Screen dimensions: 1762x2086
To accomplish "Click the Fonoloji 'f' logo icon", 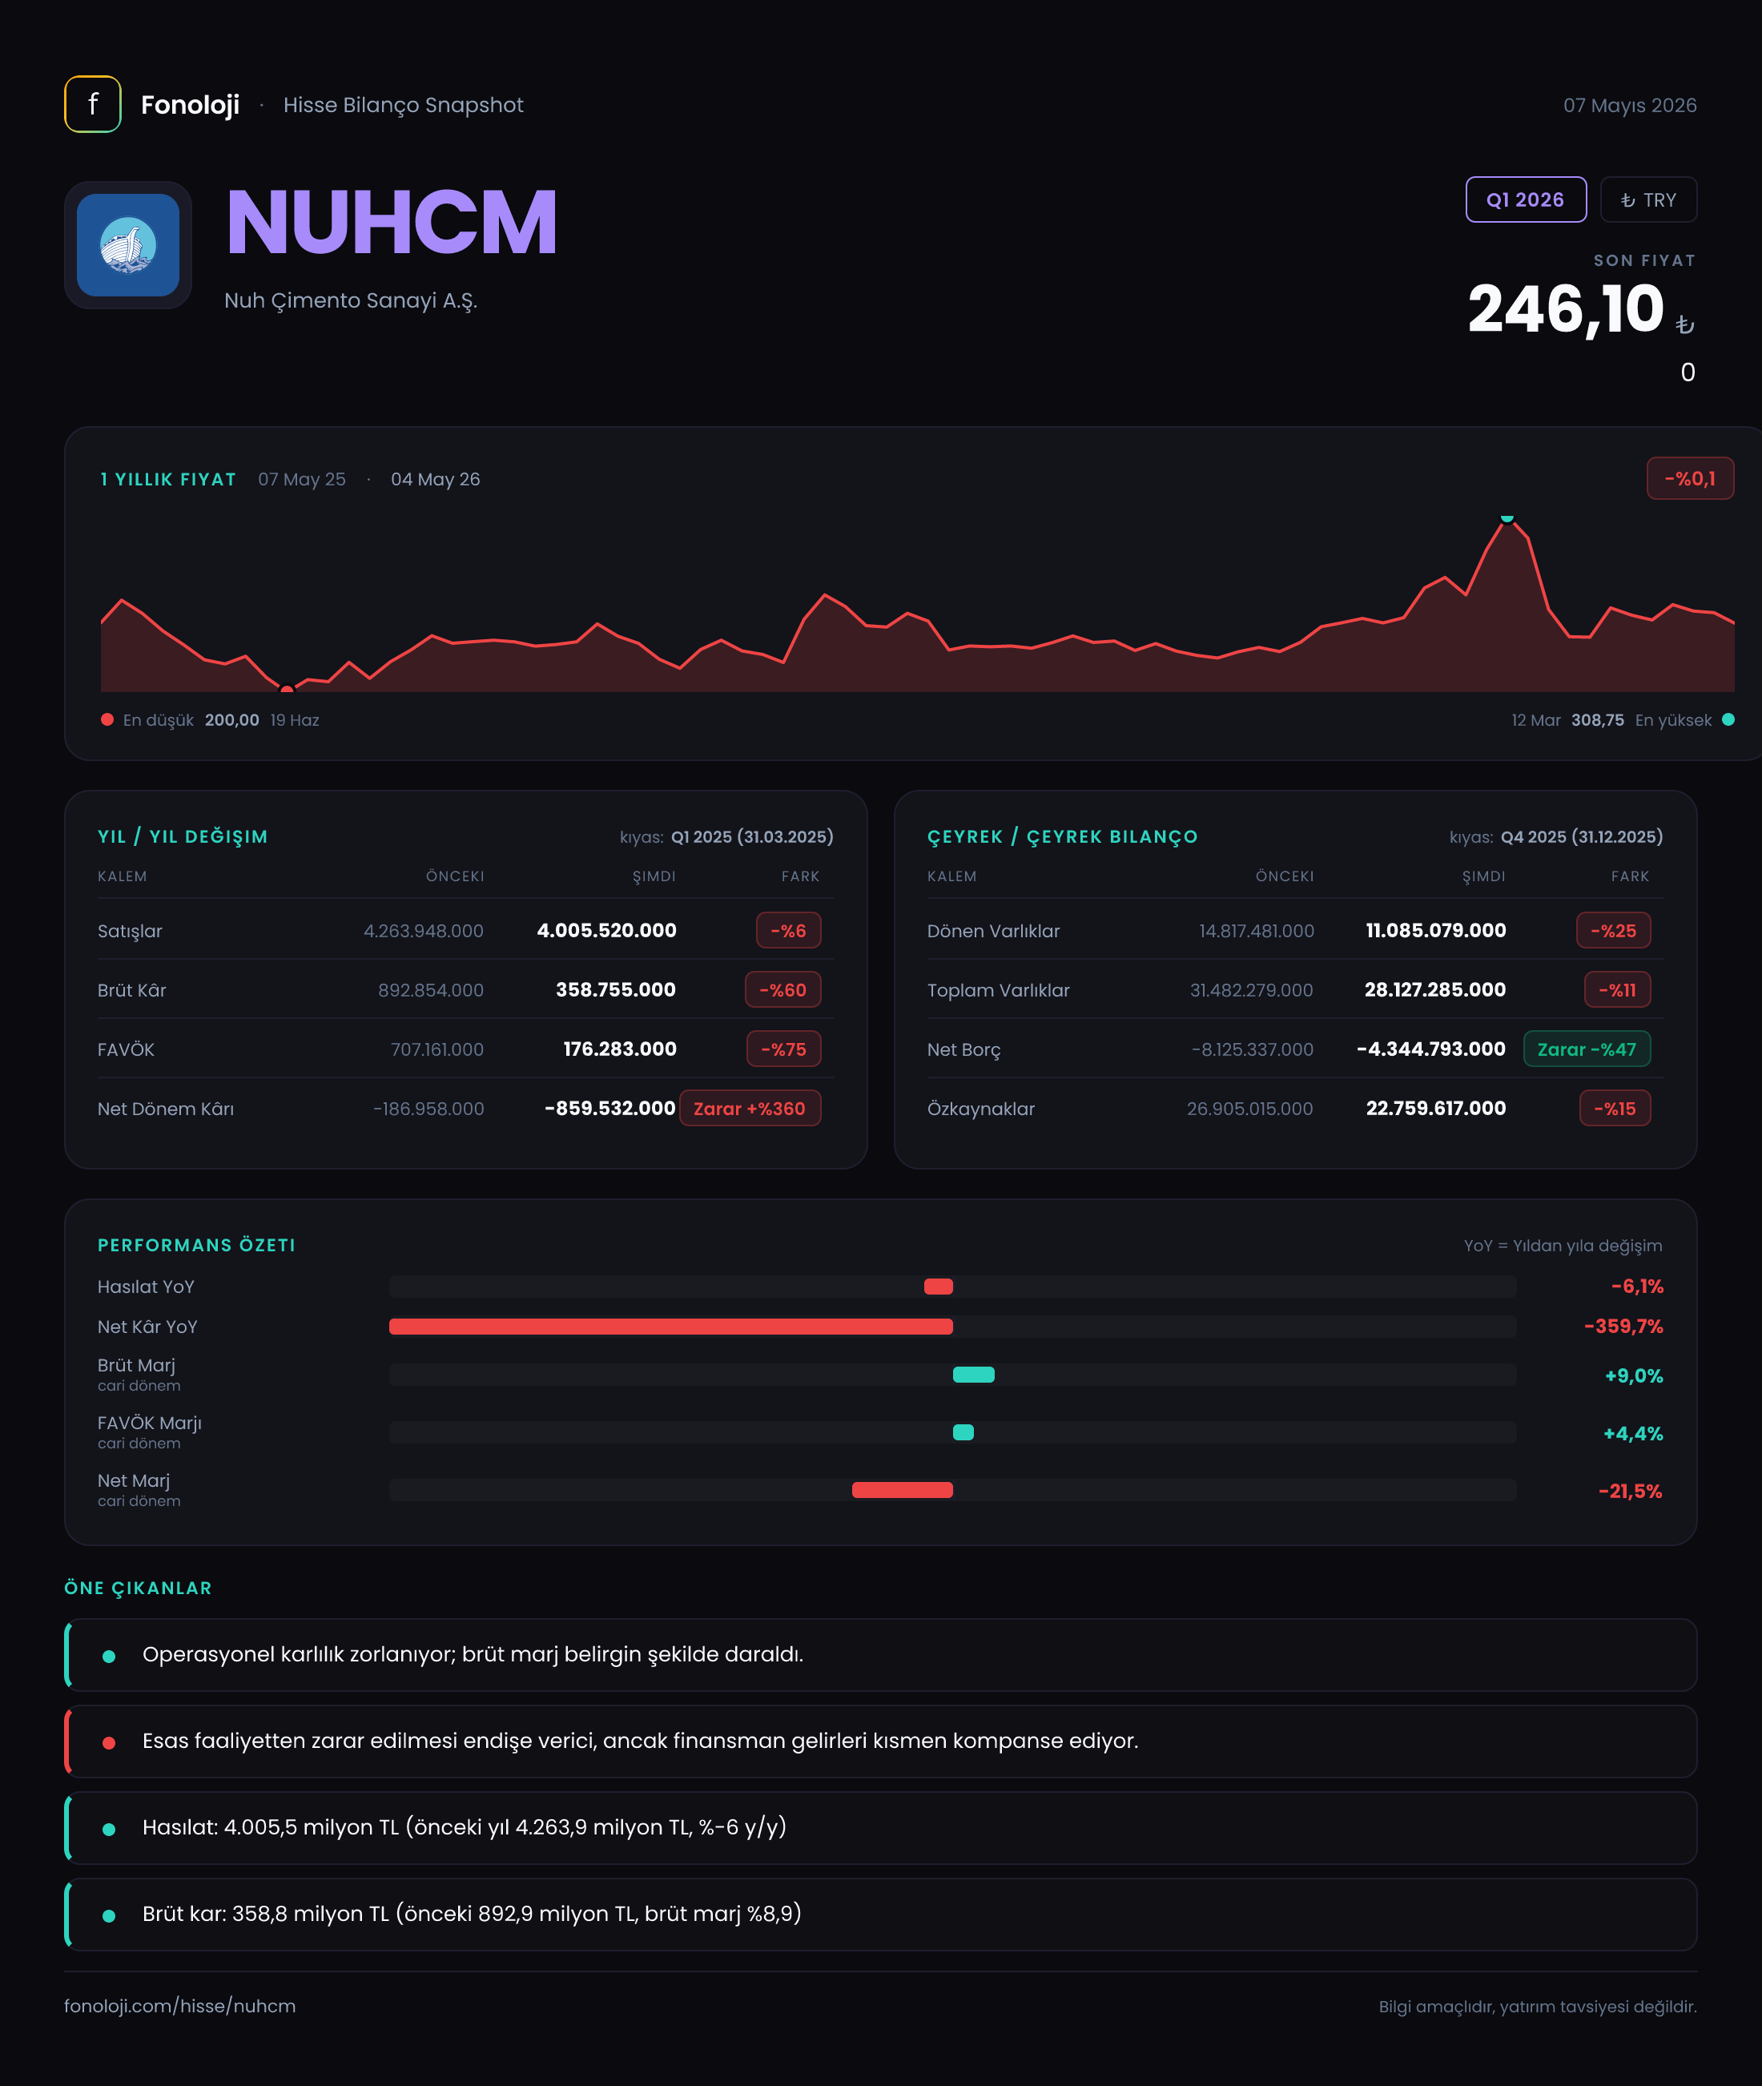I will tap(93, 104).
